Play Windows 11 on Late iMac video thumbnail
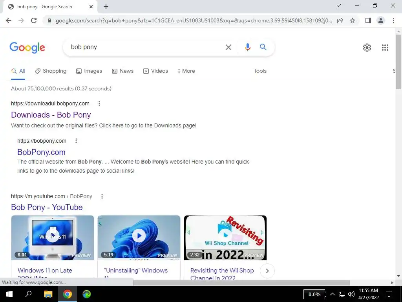The width and height of the screenshot is (402, 302). coord(53,238)
